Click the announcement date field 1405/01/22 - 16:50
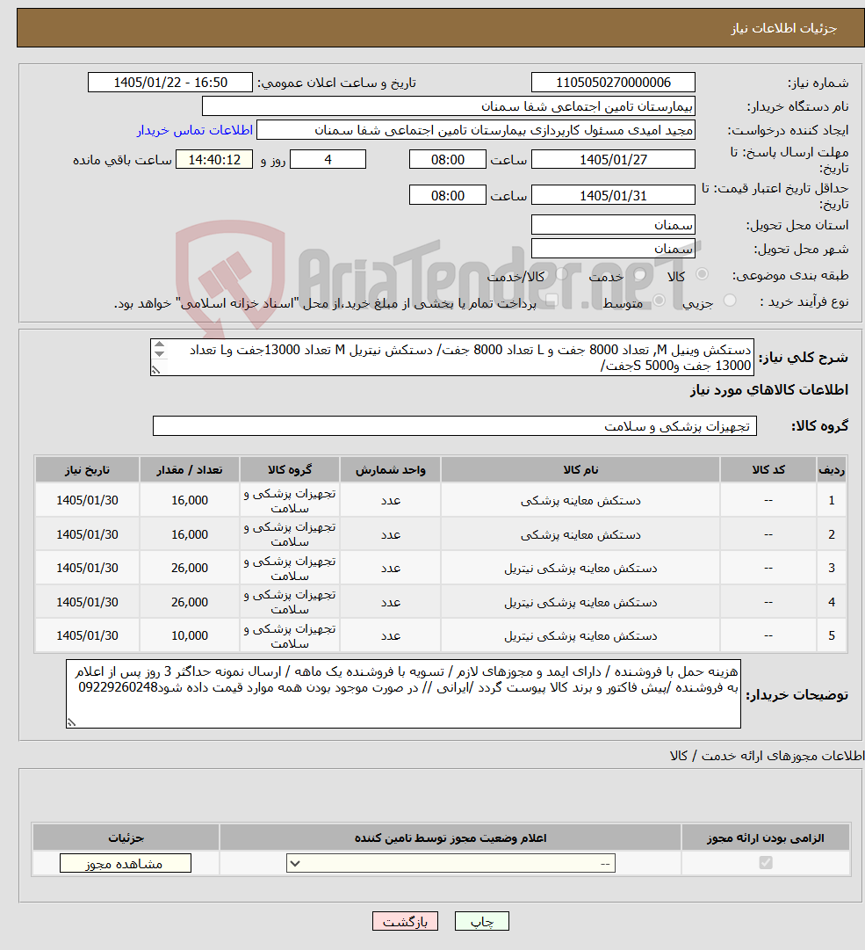The width and height of the screenshot is (865, 950). [170, 83]
